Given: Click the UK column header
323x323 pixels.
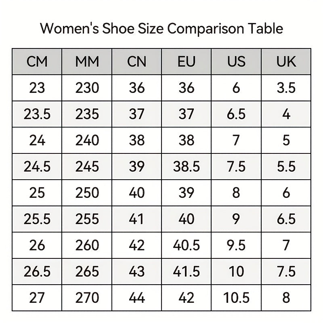Looking at the screenshot, I should click(x=286, y=62).
